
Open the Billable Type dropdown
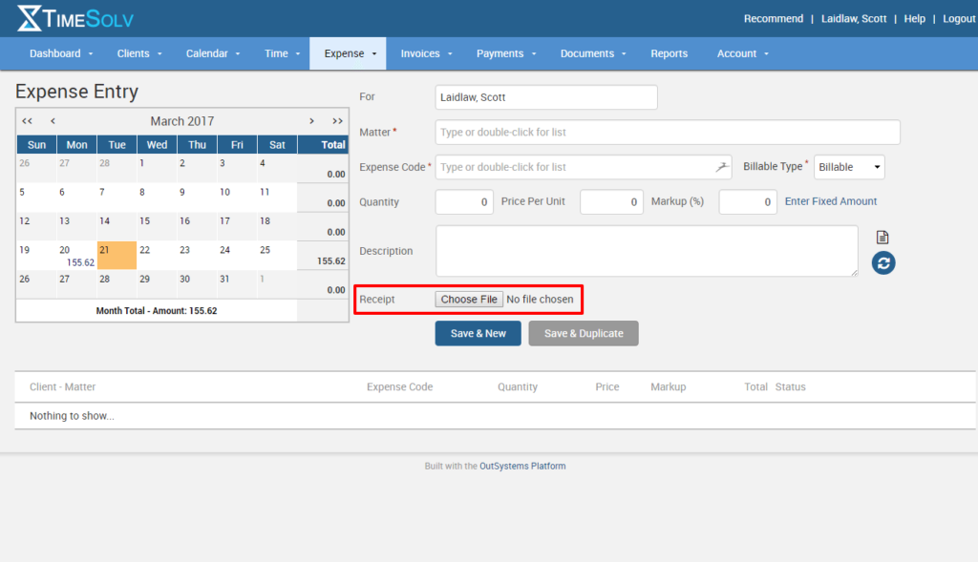pos(848,166)
